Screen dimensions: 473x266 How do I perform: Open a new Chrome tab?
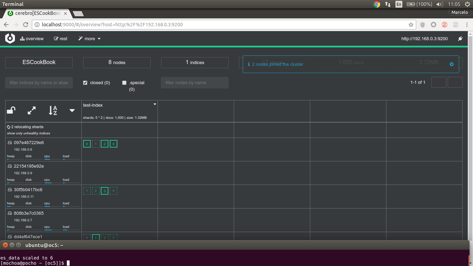[78, 14]
